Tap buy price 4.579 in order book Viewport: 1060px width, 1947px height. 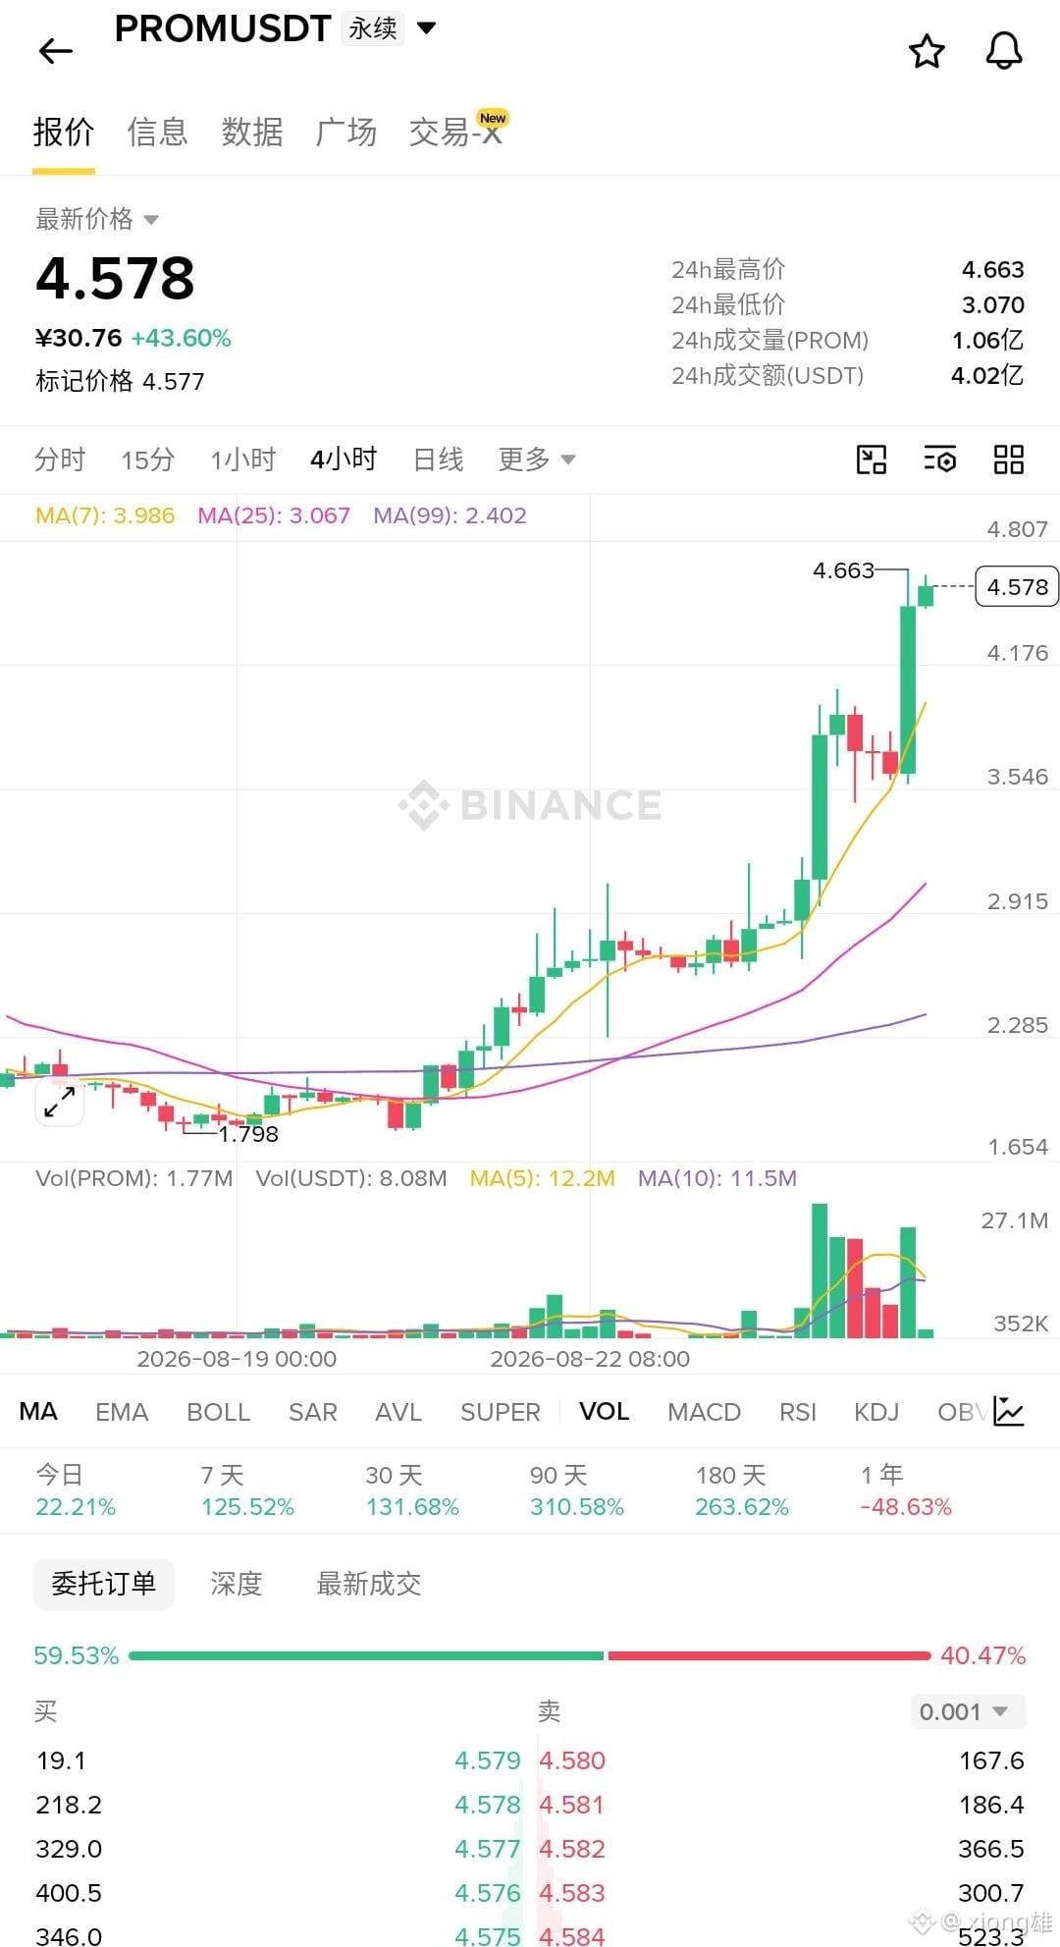pos(488,1760)
